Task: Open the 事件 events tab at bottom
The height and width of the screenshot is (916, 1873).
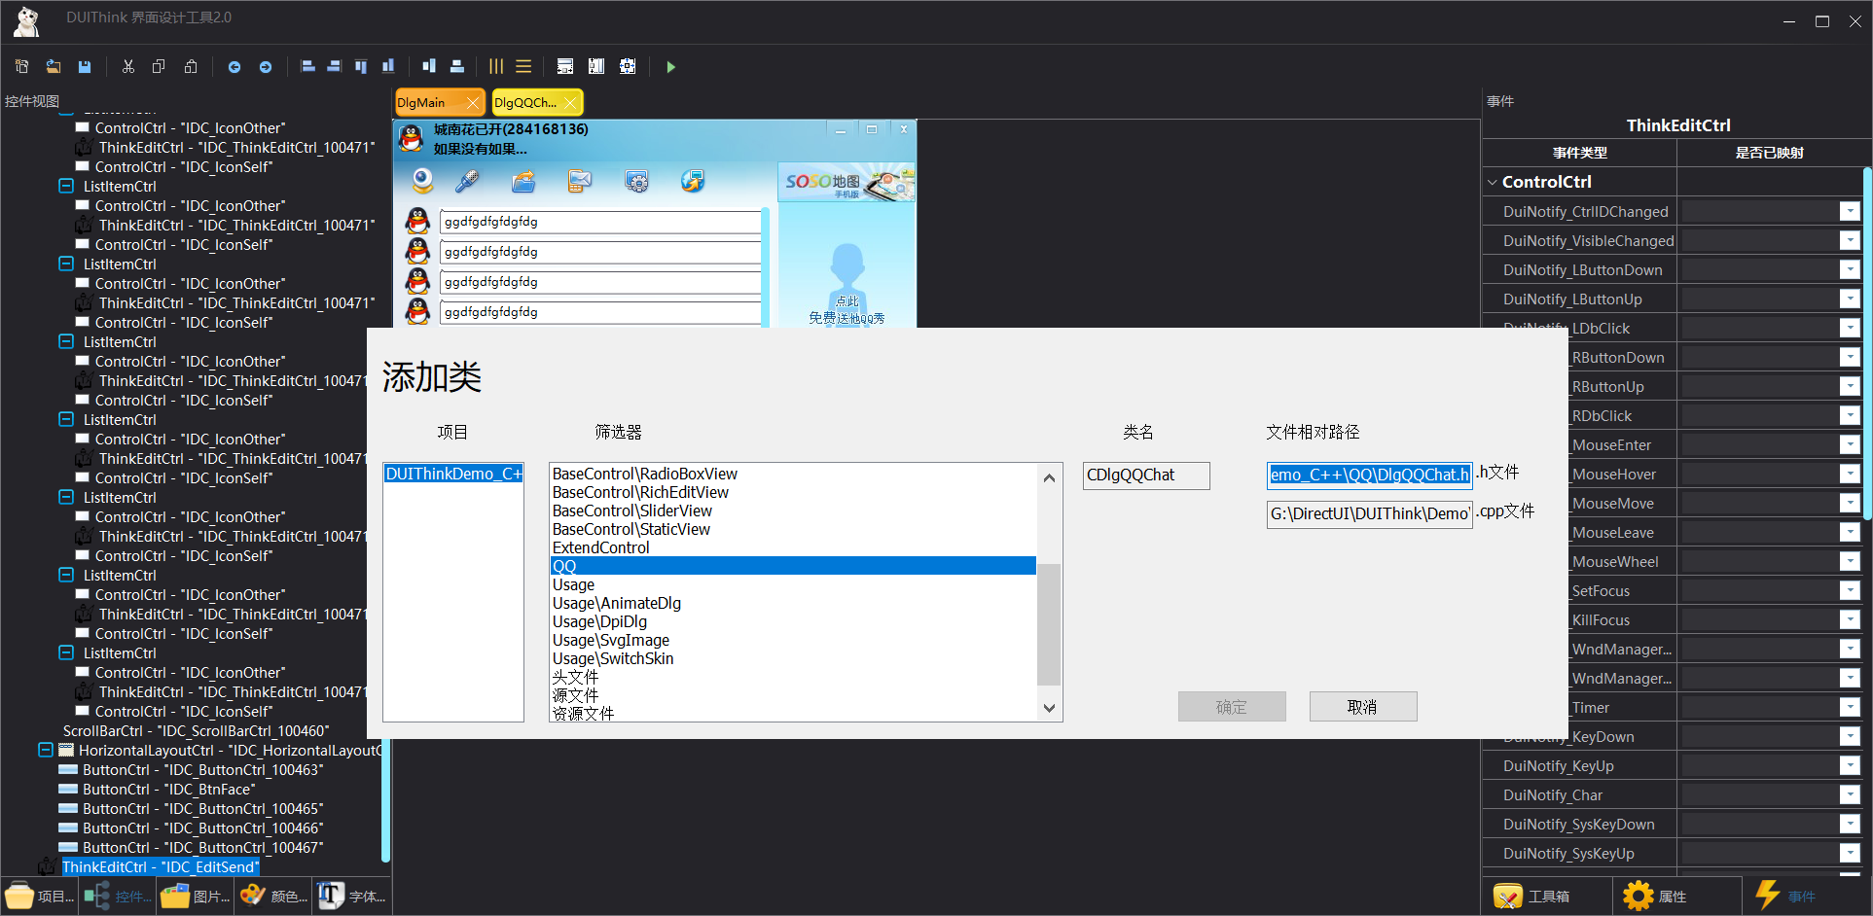Action: pyautogui.click(x=1806, y=896)
